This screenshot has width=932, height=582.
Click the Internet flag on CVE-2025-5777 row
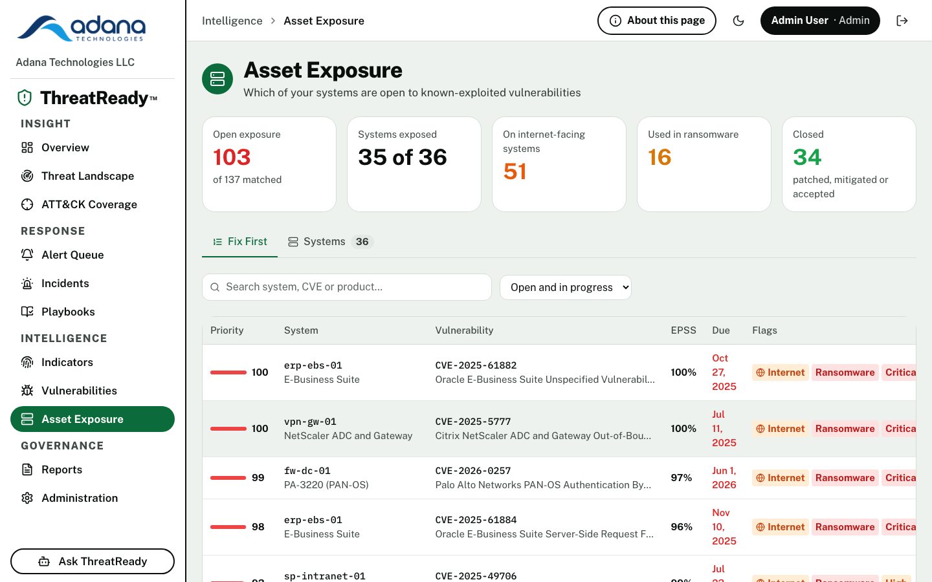pos(781,429)
